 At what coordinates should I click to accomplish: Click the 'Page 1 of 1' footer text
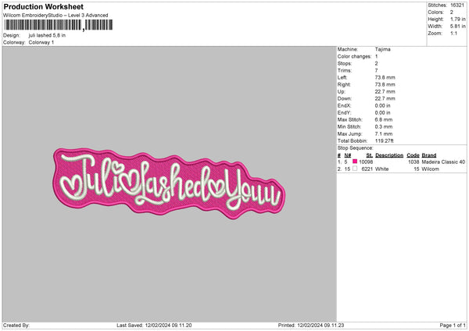[453, 325]
